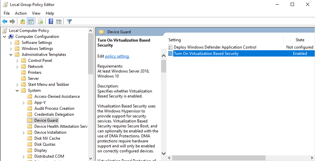Select Windows Settings in the tree
This screenshot has height=161, width=315.
(x=37, y=49)
